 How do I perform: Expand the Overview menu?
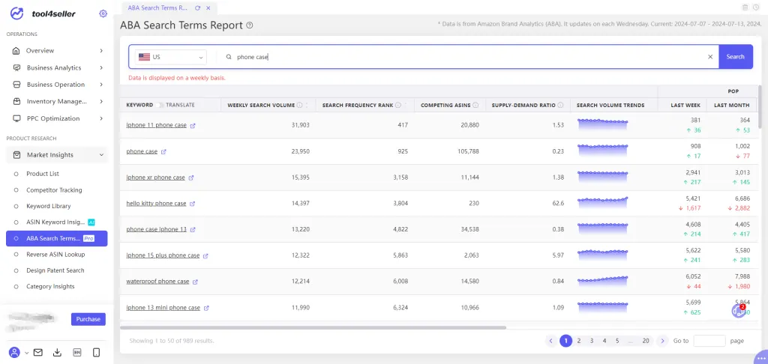pos(57,51)
